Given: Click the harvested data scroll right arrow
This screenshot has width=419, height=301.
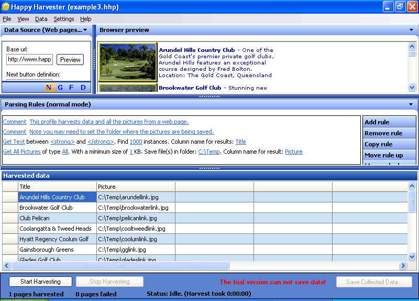Looking at the screenshot, I should (402, 265).
